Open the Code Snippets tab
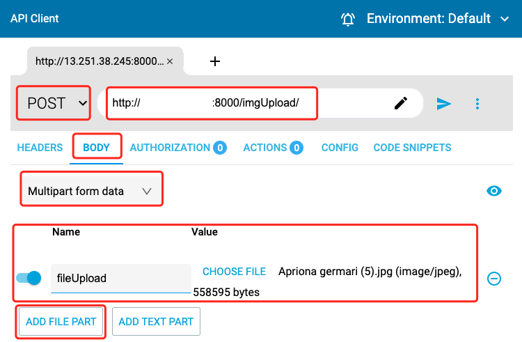This screenshot has width=522, height=342. [x=412, y=148]
